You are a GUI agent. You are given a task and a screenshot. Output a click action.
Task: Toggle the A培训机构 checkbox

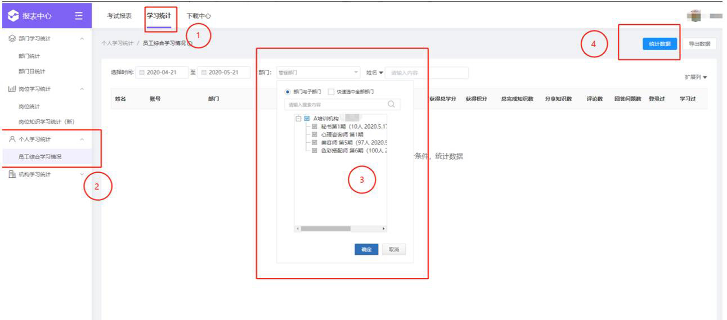click(x=307, y=119)
